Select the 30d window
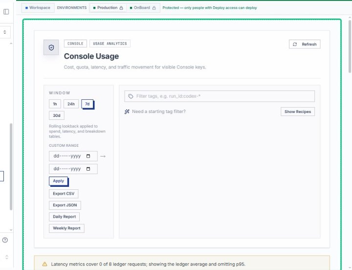The image size is (352, 270). (57, 115)
